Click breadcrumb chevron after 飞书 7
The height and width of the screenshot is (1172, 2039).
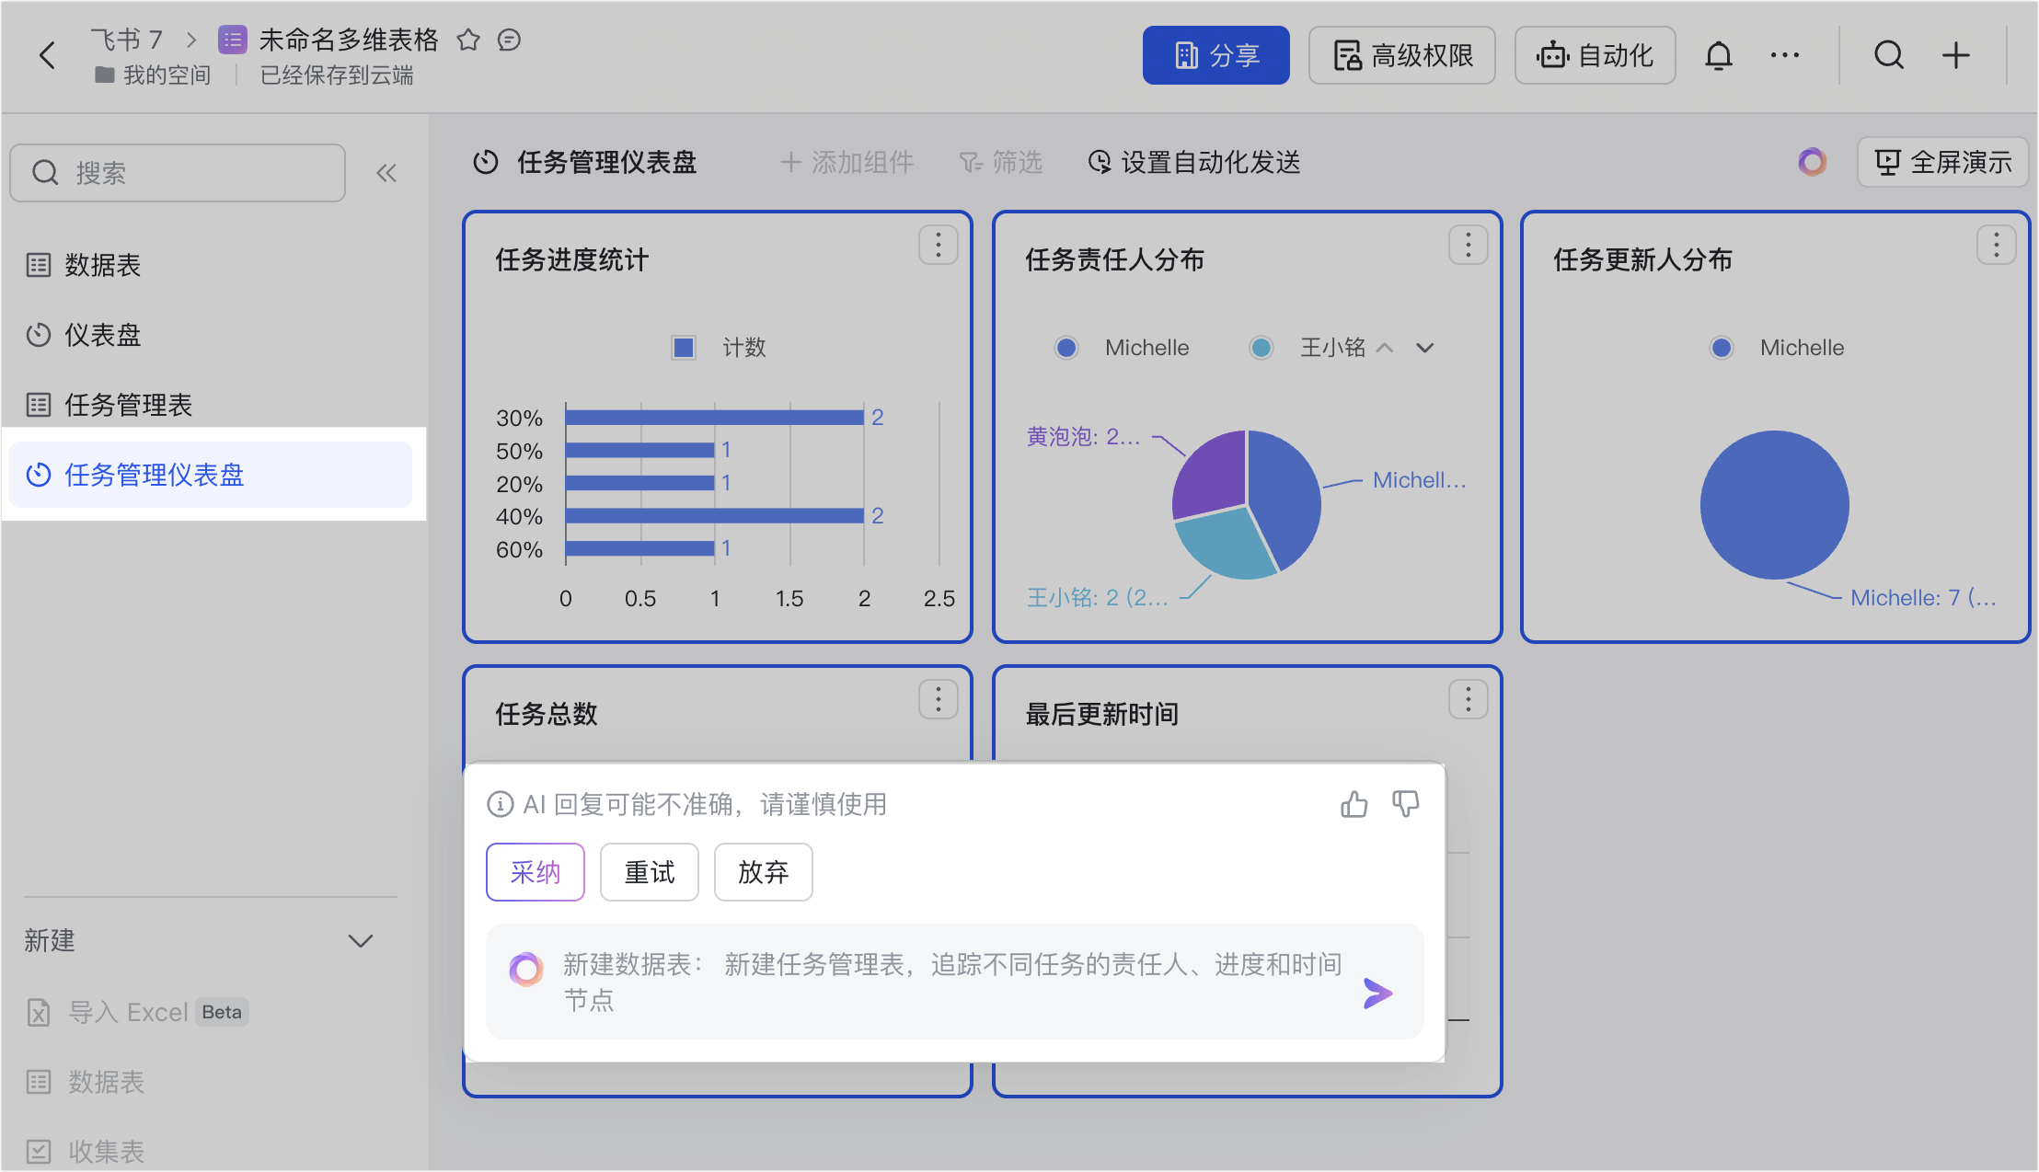pyautogui.click(x=191, y=40)
